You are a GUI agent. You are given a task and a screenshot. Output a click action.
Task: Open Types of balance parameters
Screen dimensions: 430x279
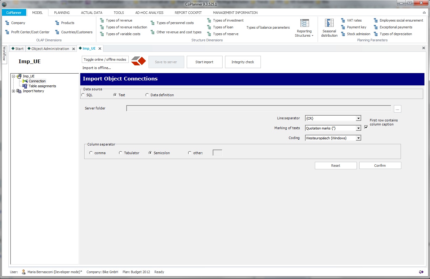pos(268,27)
